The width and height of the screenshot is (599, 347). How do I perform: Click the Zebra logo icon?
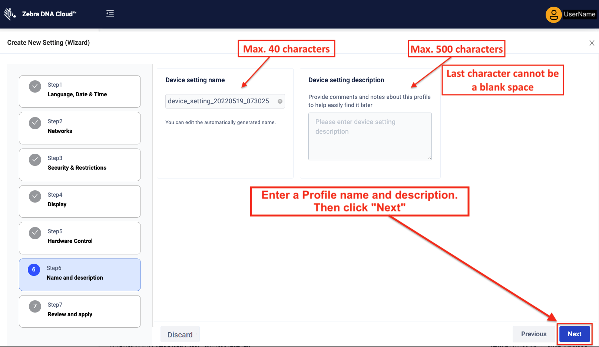[x=10, y=14]
